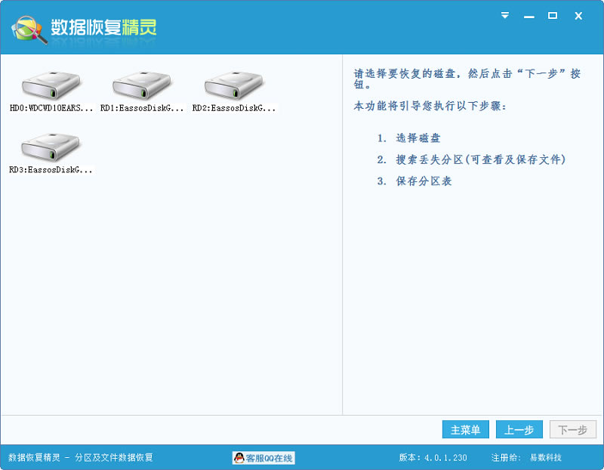Image resolution: width=604 pixels, height=470 pixels.
Task: Click the 数据恢复精灵 title text
Action: click(x=103, y=28)
